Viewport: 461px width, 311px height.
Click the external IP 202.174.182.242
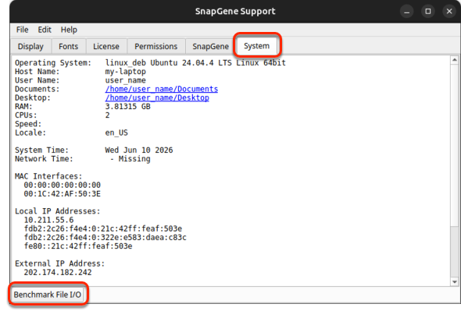(x=58, y=273)
